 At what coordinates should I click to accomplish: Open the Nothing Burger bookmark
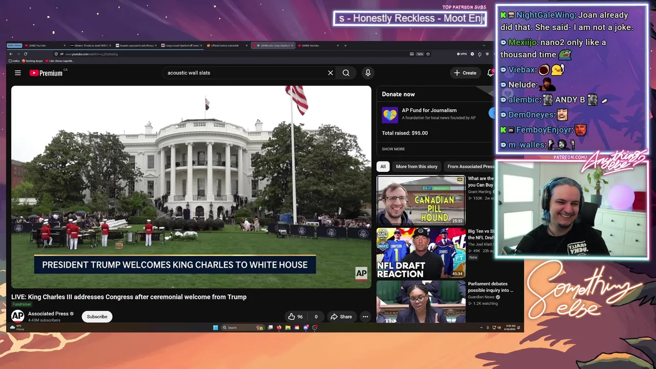tap(32, 61)
